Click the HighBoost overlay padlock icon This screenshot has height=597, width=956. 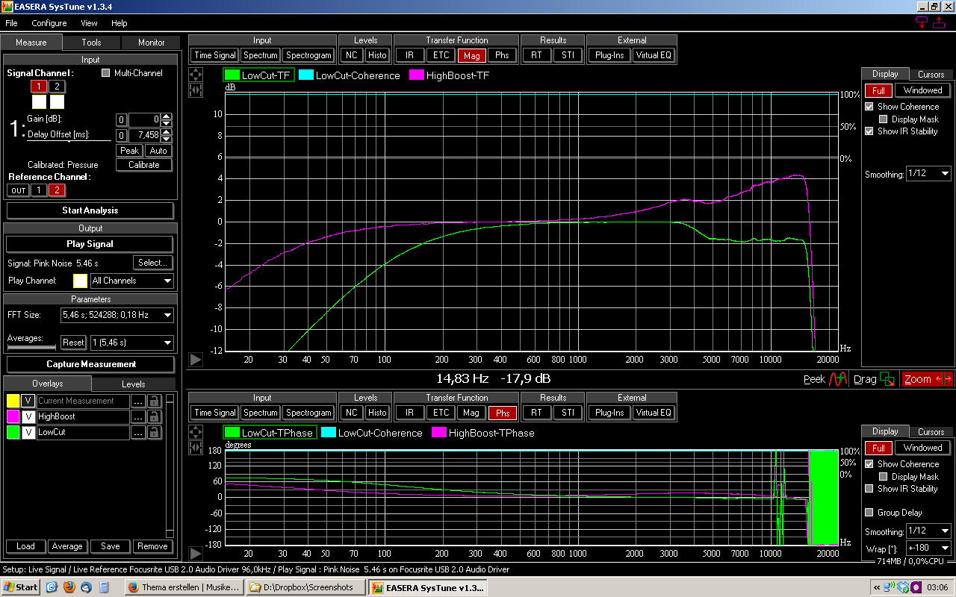(155, 416)
